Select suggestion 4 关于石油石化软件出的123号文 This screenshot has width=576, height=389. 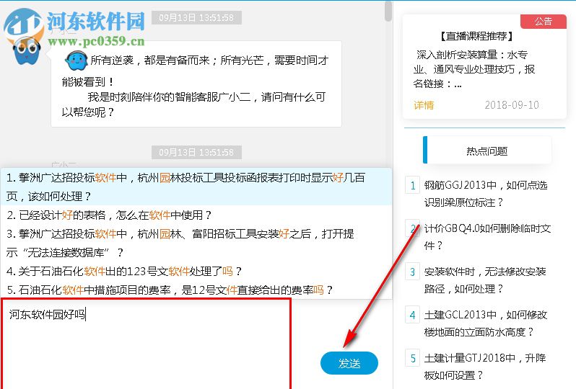click(196, 272)
